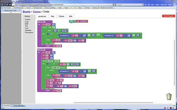Screen dimensions: 177x110
Task: Open the mutator plus icon in Euler002's if block
Action: pos(48,64)
